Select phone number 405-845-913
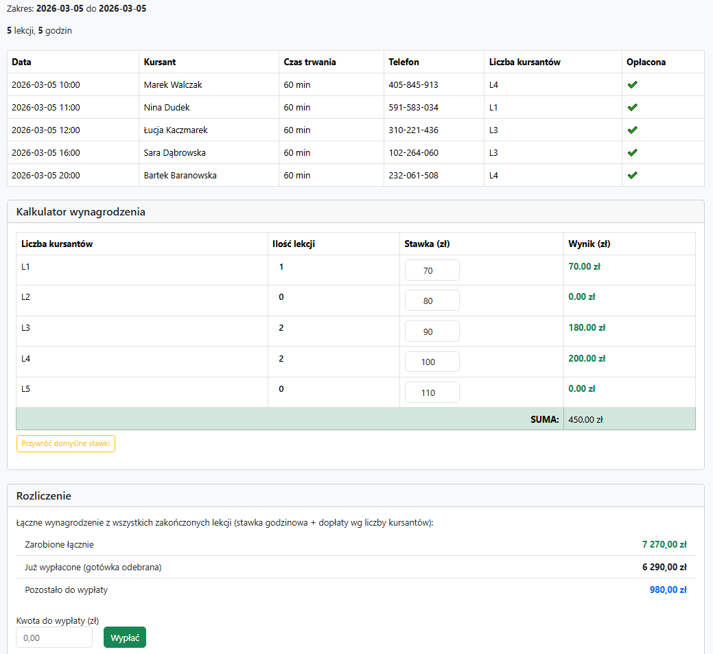Image resolution: width=713 pixels, height=654 pixels. [x=413, y=85]
